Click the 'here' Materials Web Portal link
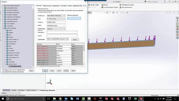 coord(6,70)
